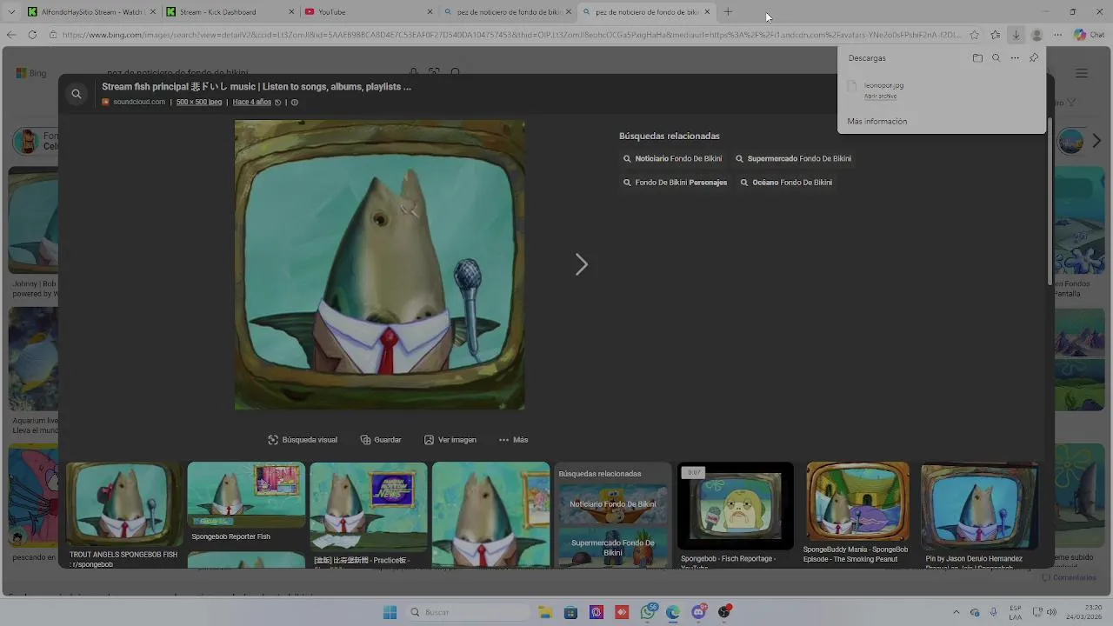This screenshot has width=1113, height=626.
Task: Open 'Noticiario Fondo De Bikini' related tile
Action: (612, 504)
